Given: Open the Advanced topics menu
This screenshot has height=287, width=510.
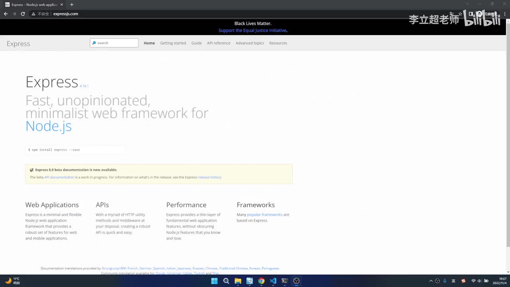Looking at the screenshot, I should [x=250, y=43].
